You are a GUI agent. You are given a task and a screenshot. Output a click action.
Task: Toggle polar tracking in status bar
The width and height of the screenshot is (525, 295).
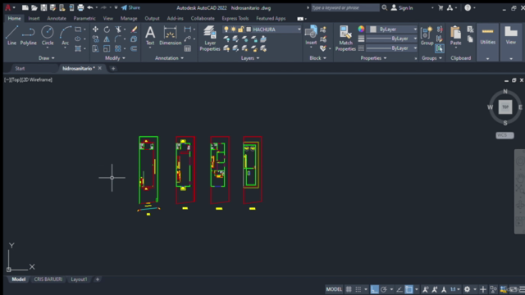384,289
